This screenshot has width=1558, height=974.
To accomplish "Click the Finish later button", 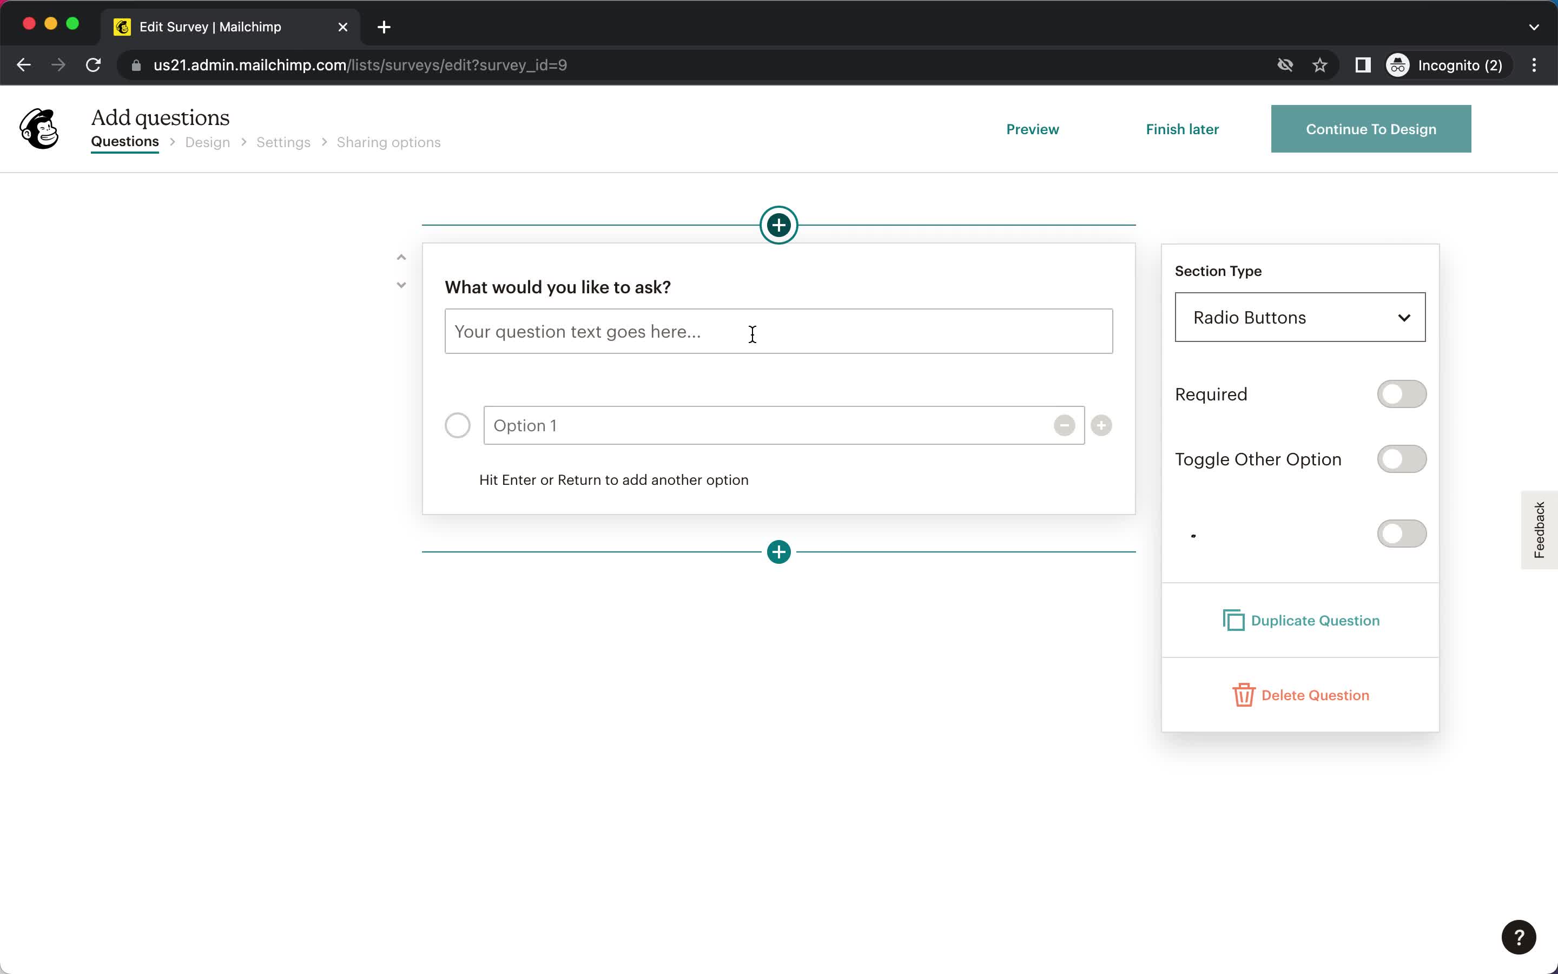I will [x=1182, y=128].
